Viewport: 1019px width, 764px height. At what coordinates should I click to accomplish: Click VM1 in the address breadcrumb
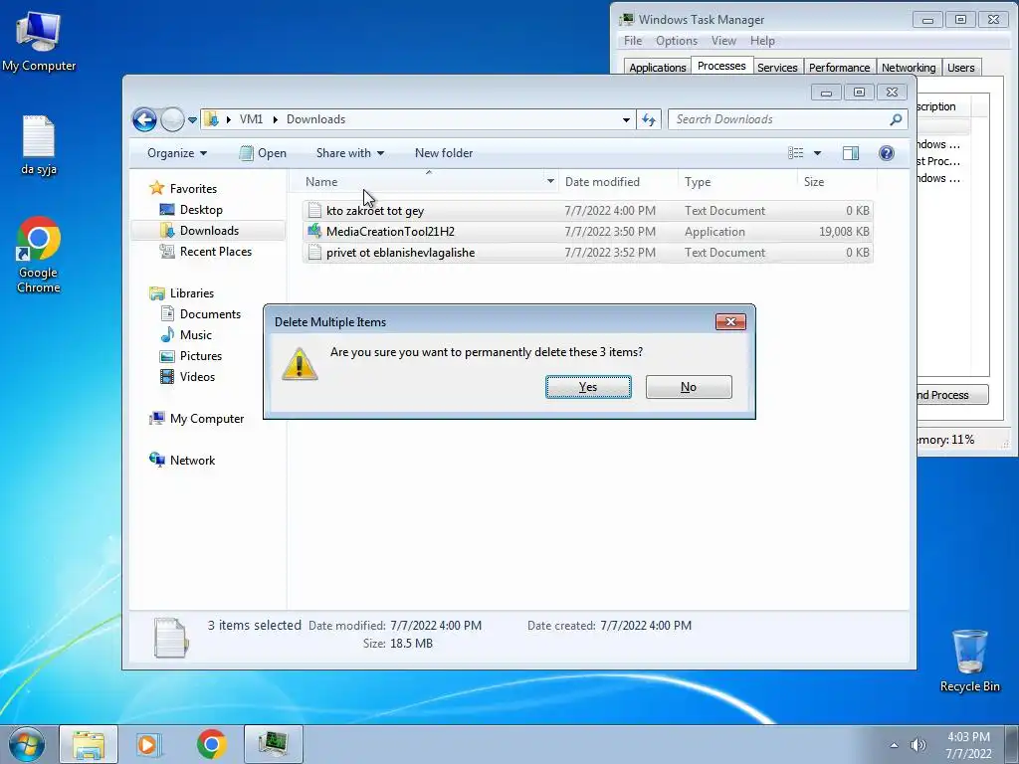[251, 119]
